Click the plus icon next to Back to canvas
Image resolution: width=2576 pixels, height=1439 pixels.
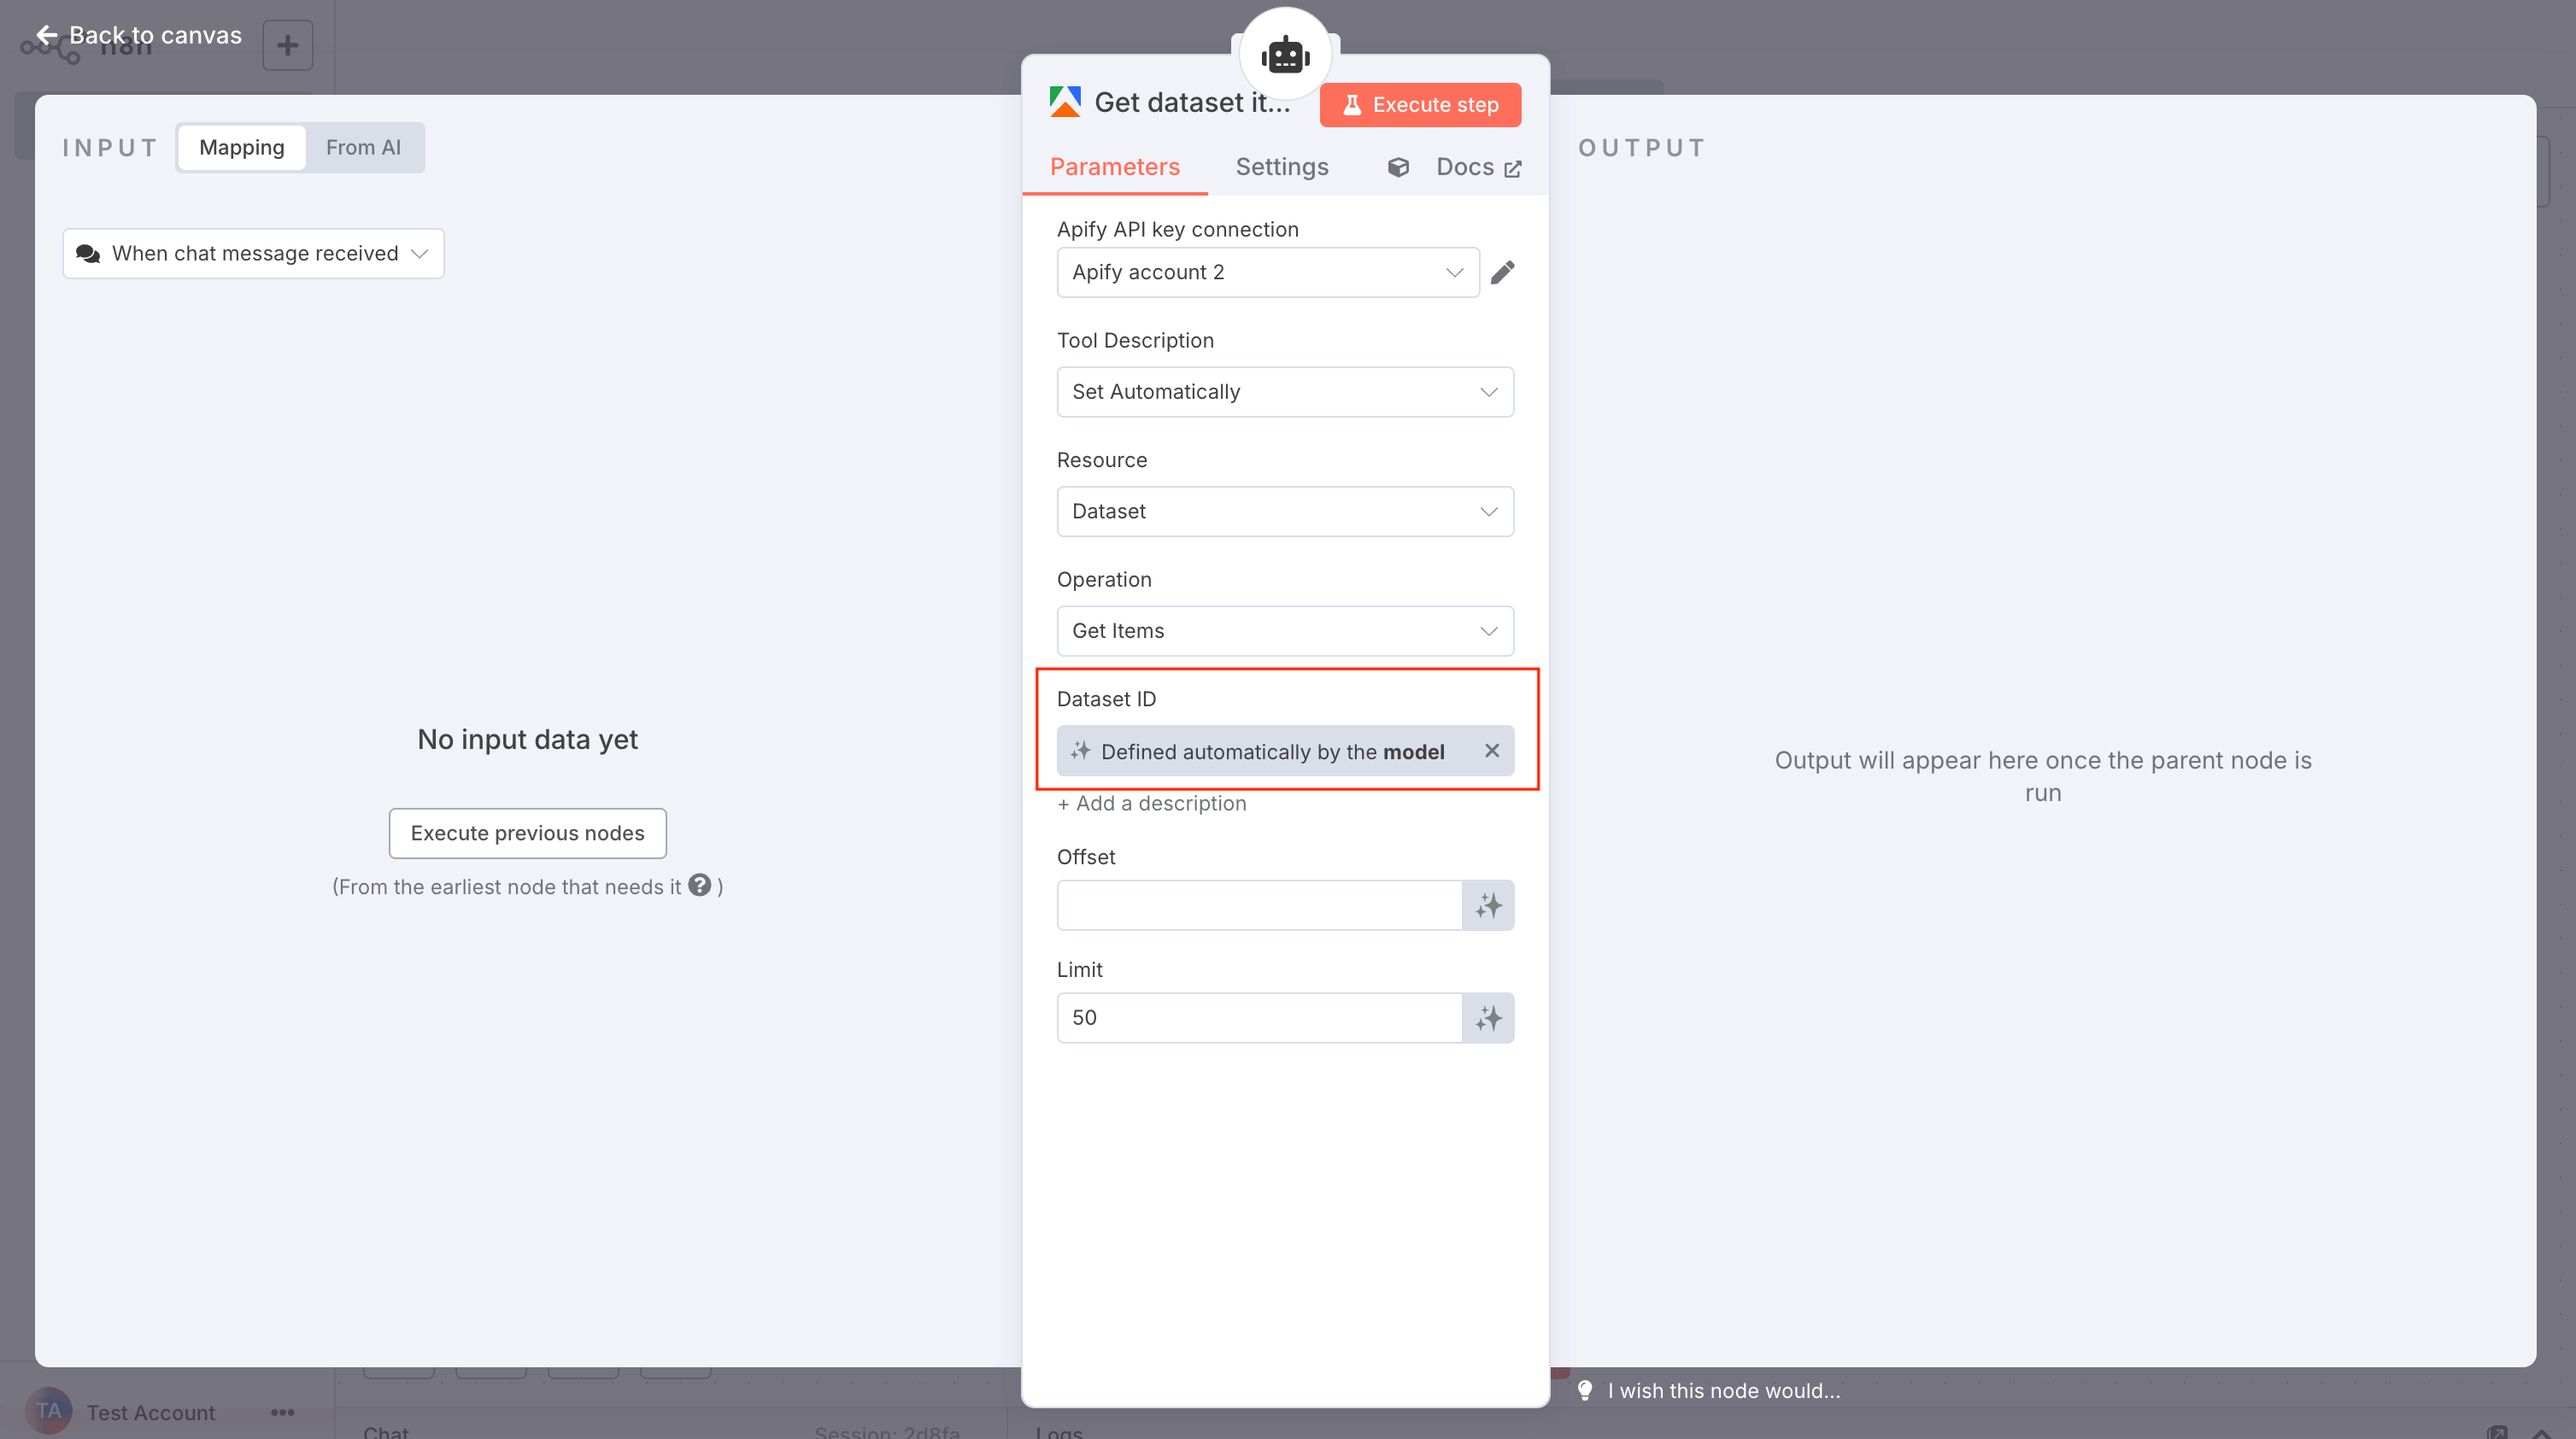(287, 45)
